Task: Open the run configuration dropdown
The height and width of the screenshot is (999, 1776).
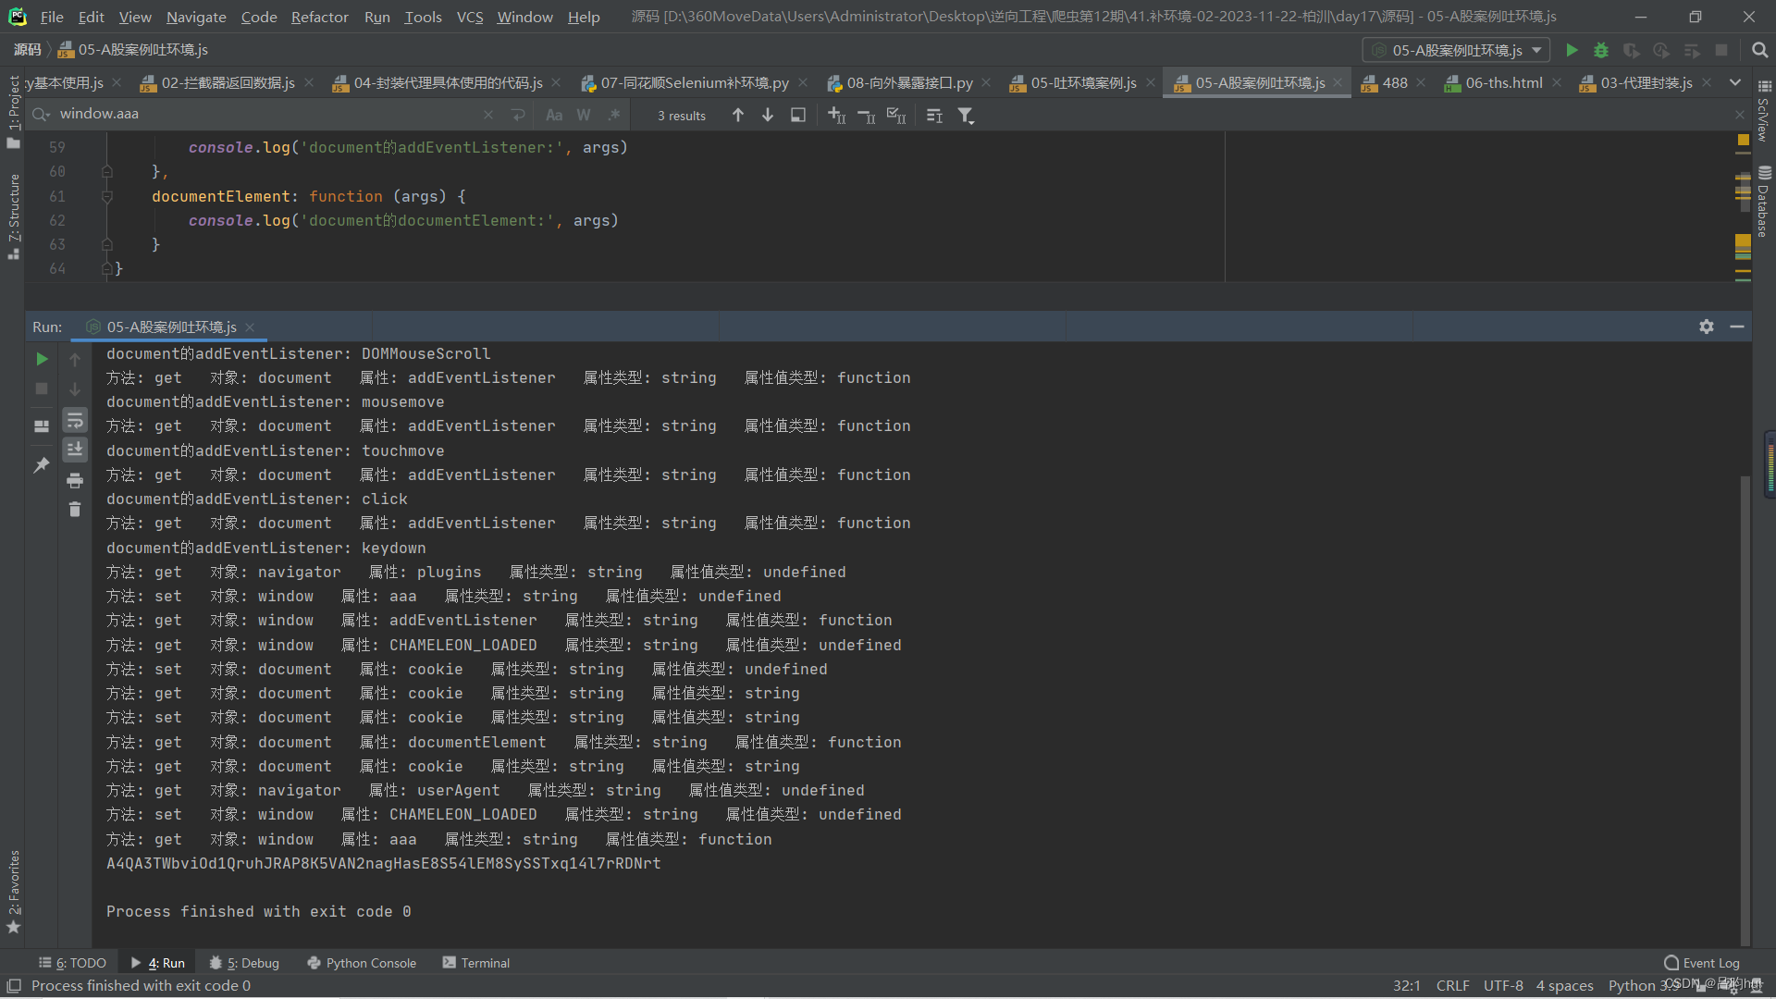Action: click(x=1456, y=50)
